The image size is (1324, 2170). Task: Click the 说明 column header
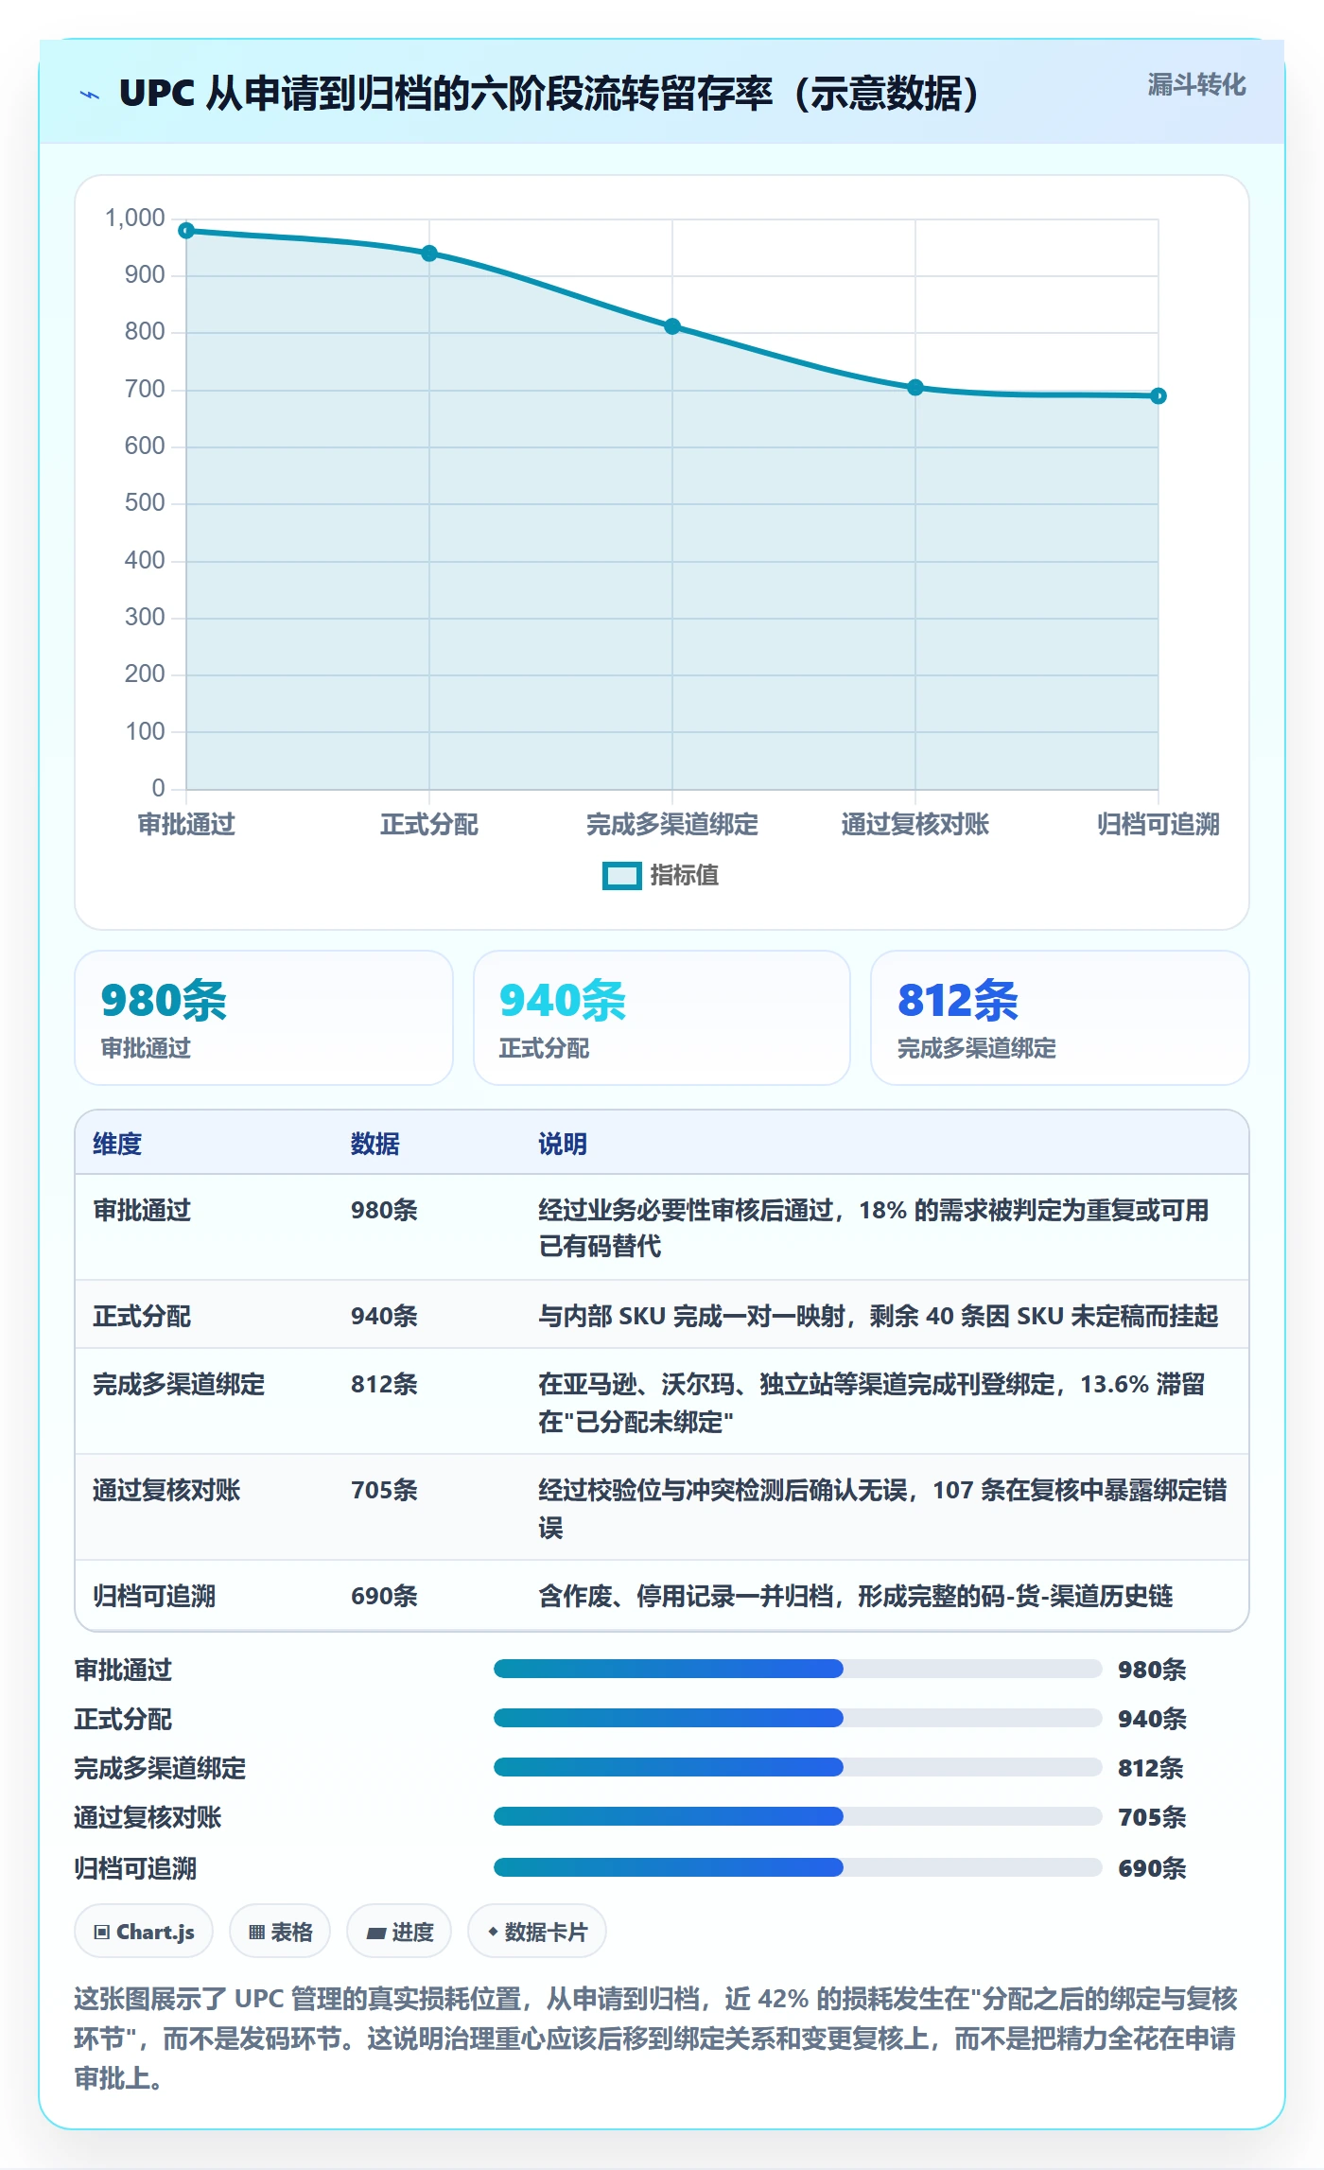pyautogui.click(x=563, y=1144)
